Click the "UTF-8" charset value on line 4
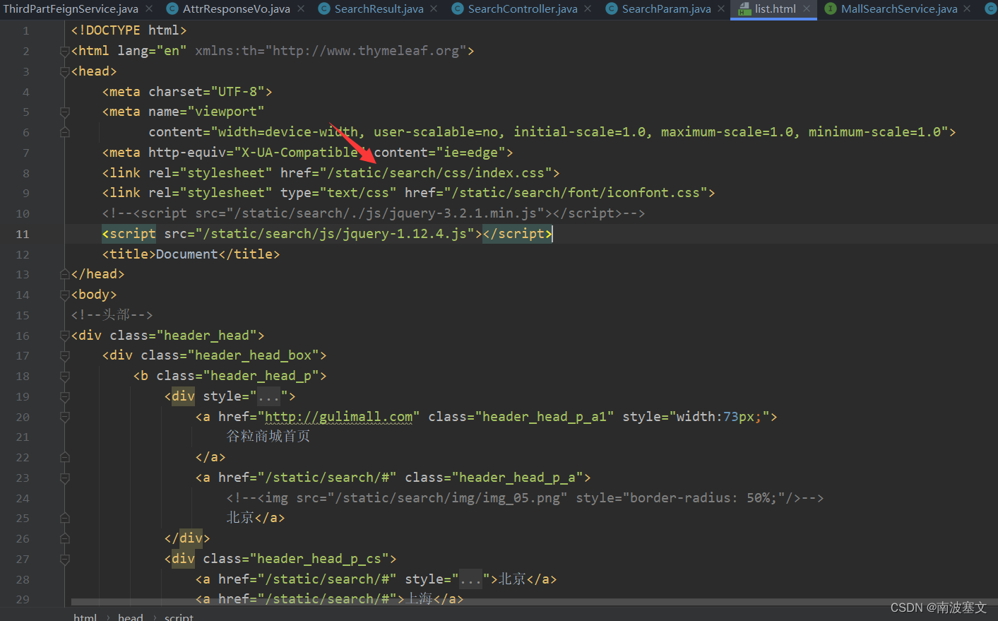This screenshot has width=998, height=621. click(237, 92)
